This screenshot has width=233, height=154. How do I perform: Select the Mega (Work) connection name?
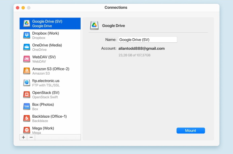(x=43, y=128)
